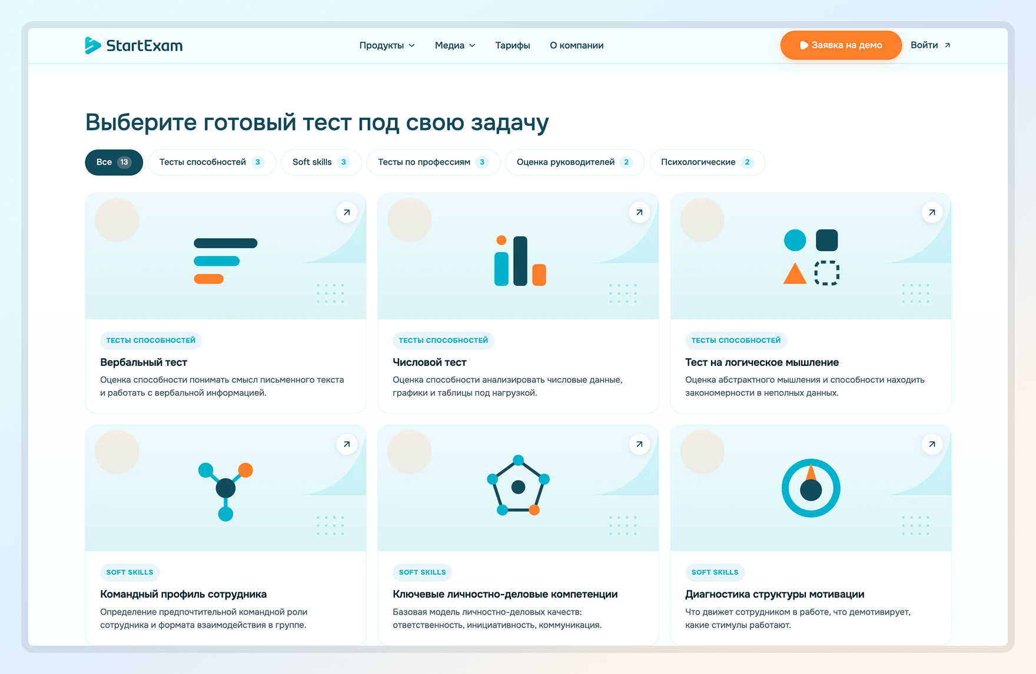Open Ключевые личностно-деловые компетенции title
Screen dimensions: 1036x674
coord(505,594)
